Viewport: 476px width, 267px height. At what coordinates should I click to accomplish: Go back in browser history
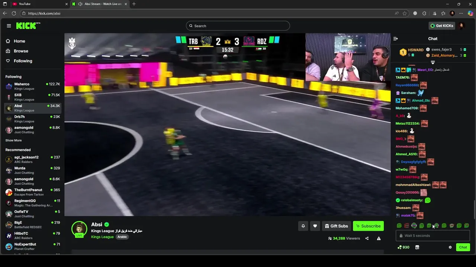(5, 13)
